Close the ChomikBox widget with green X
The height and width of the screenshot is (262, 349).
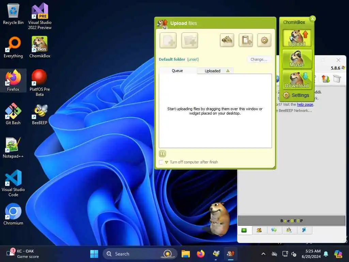coord(313,19)
